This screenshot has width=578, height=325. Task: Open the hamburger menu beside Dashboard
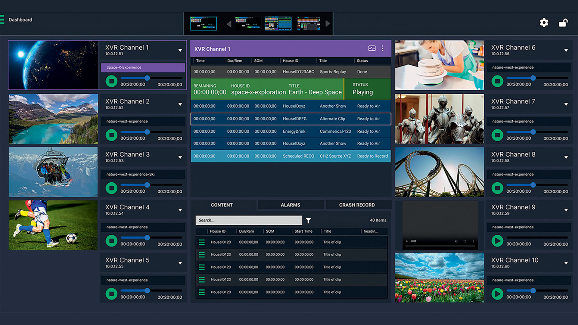(x=2, y=20)
